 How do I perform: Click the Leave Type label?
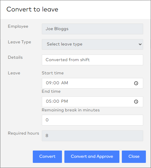click(20, 42)
